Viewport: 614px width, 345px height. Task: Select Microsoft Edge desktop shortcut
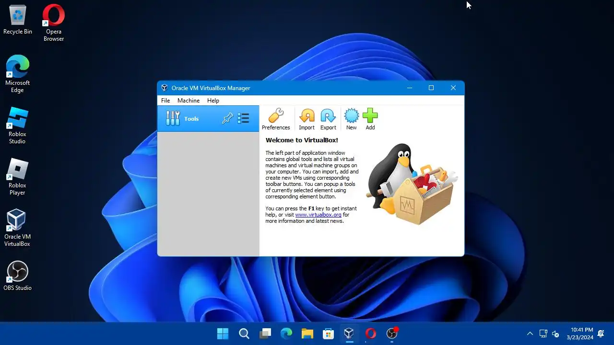[x=18, y=74]
